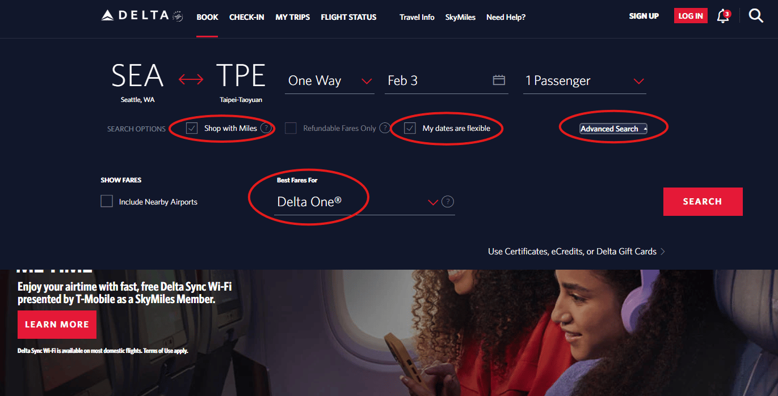Viewport: 778px width, 396px height.
Task: Click help icon beside Shop with Miles
Action: (266, 128)
